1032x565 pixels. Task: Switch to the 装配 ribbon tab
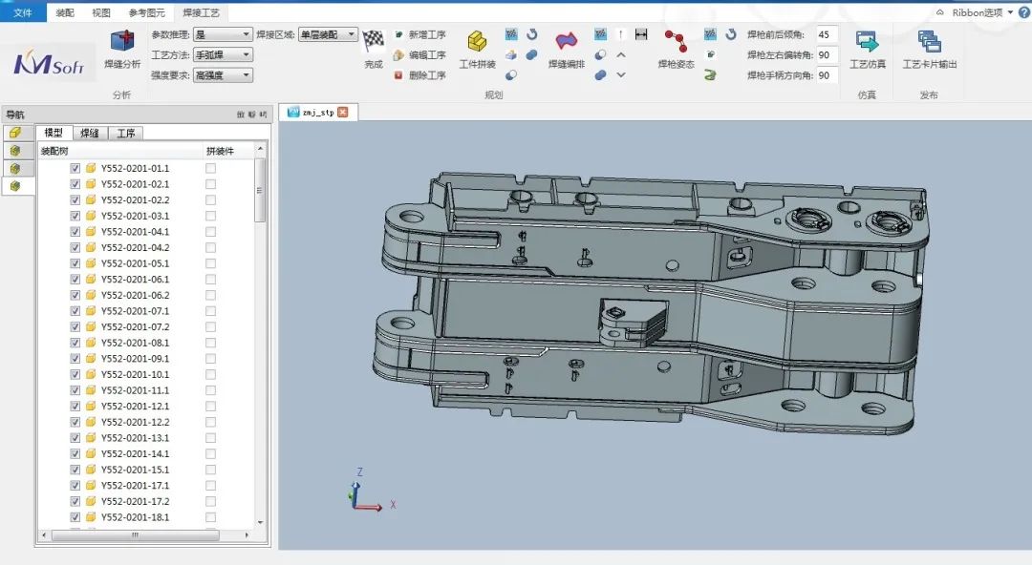65,12
